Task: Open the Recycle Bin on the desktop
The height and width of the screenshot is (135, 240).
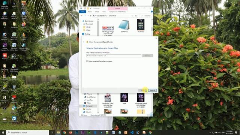Action: [x=14, y=88]
